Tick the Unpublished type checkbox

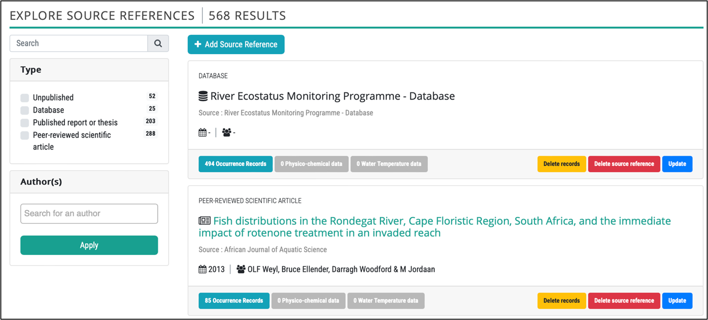[x=25, y=97]
